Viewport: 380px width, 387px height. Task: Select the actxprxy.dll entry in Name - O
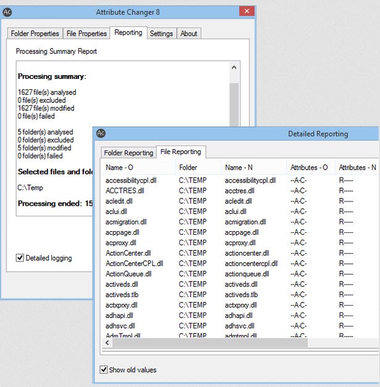122,305
